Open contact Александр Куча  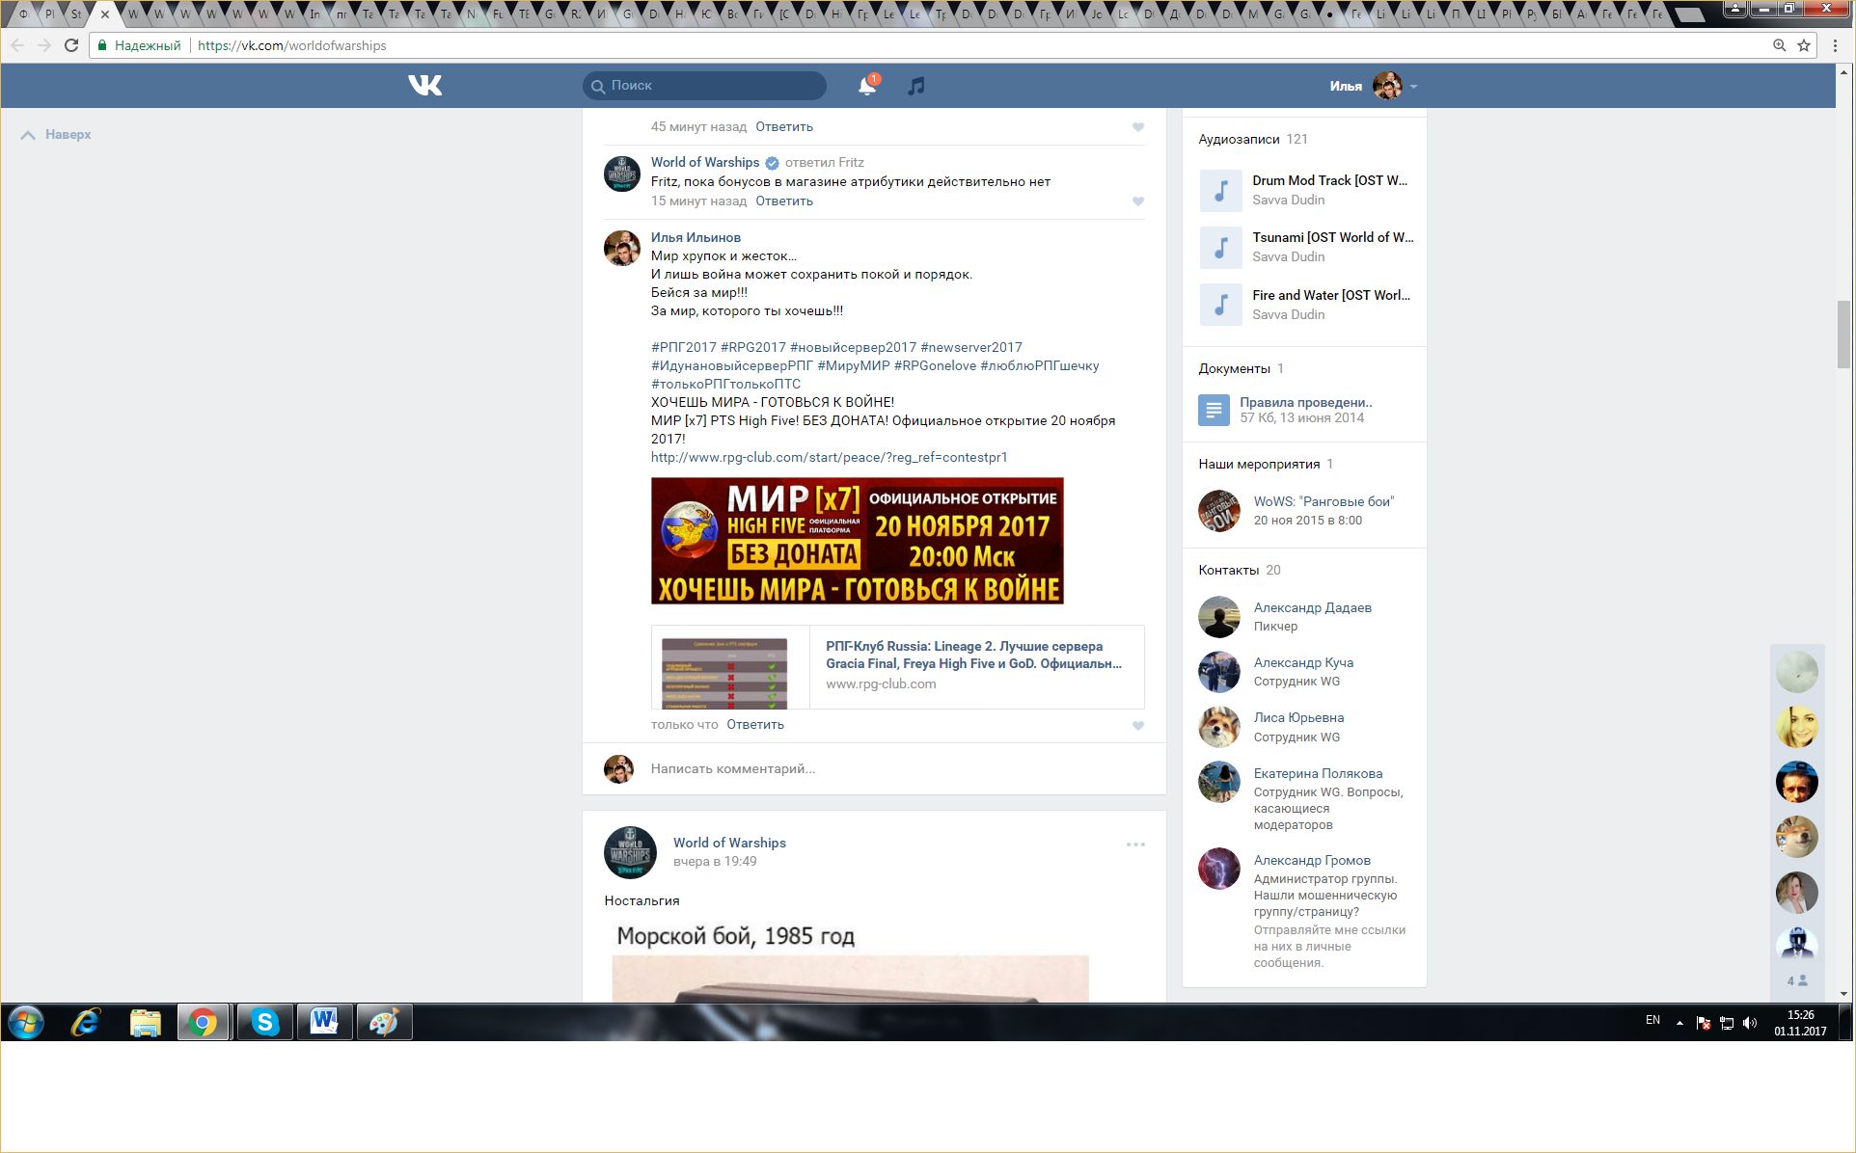[1303, 662]
